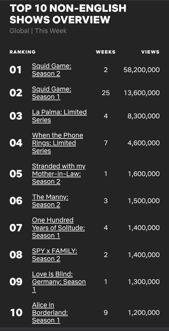Click the RANKING column header

point(23,52)
